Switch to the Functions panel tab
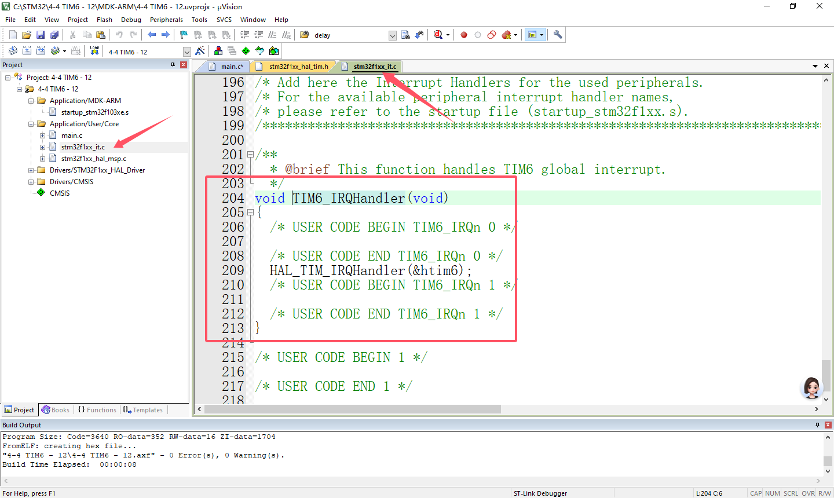The height and width of the screenshot is (498, 834). pyautogui.click(x=97, y=410)
